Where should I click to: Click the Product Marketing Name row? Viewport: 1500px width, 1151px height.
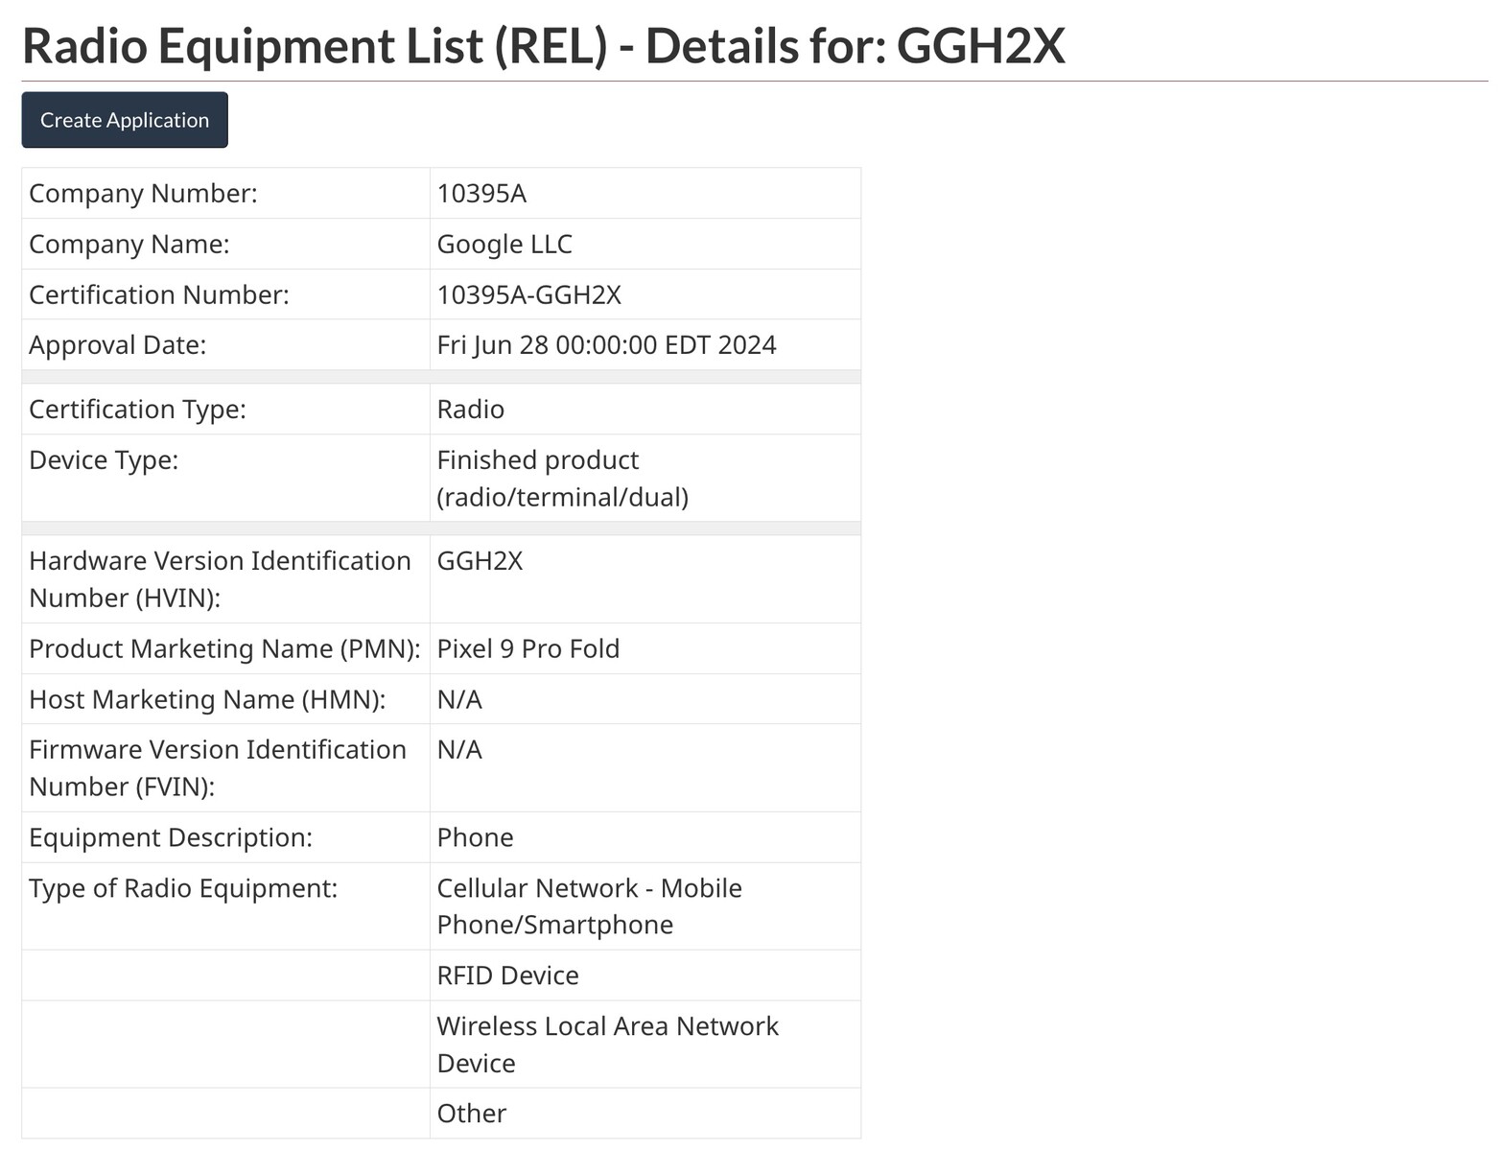pos(225,648)
